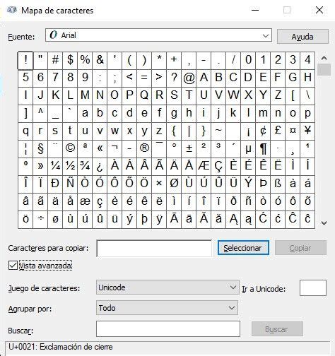Click the inverted question mark ¿ character
Screen dimensions: 335x356
point(100,166)
